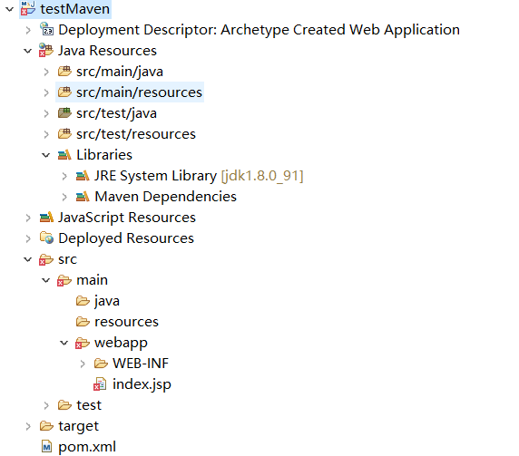519x456 pixels.
Task: Click the pom.xml Maven file icon
Action: point(46,447)
